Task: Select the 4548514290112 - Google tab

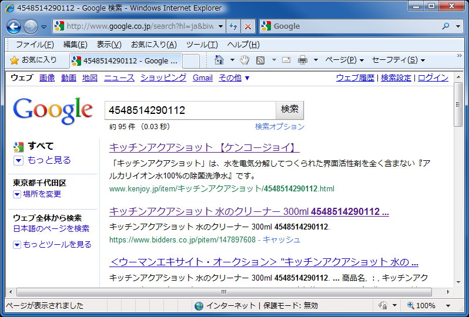Action: point(126,61)
